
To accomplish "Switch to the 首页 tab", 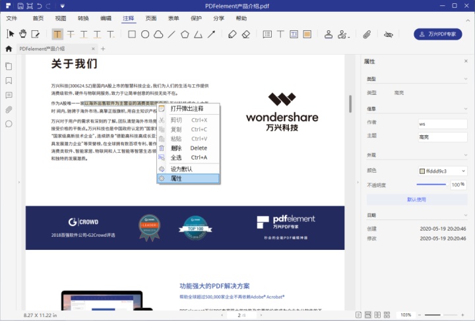I will [x=38, y=18].
